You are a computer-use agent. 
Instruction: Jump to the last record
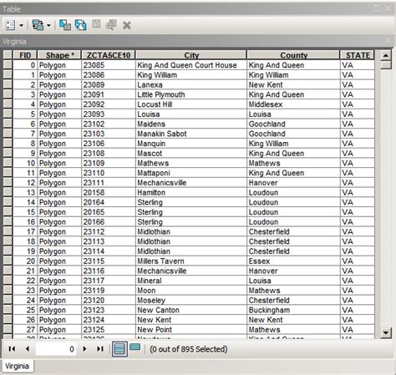pyautogui.click(x=100, y=349)
